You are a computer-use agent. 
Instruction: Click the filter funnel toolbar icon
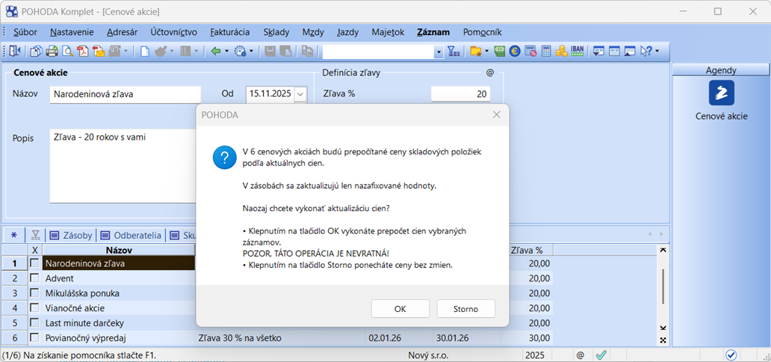[453, 52]
